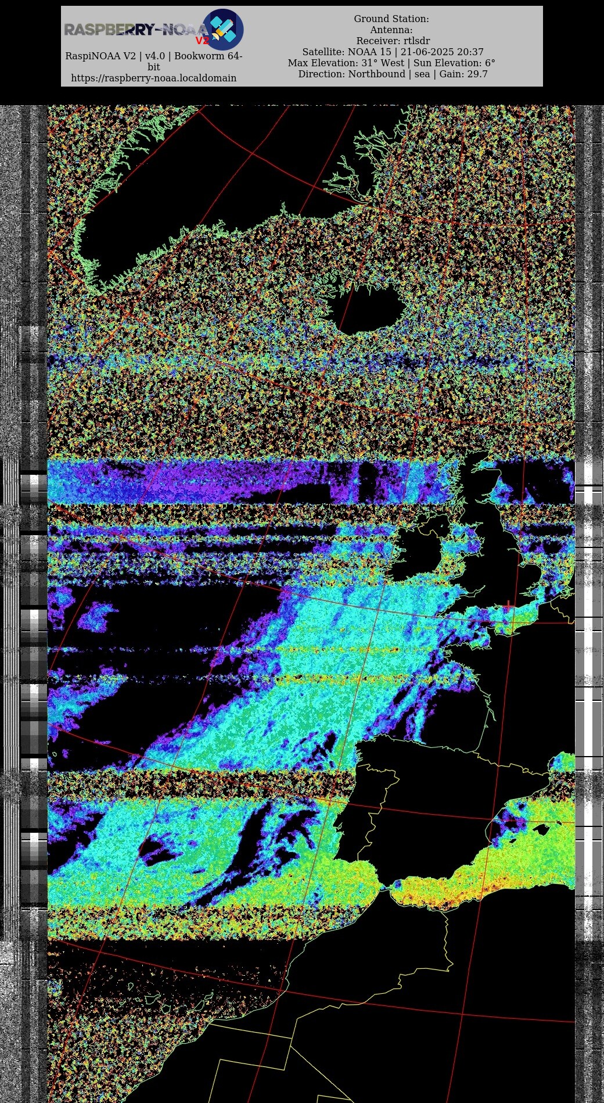Click the 'RaspiNOAA V2 | v4.0 | Bookworm 64-bit' text
The height and width of the screenshot is (1103, 604).
tap(154, 61)
